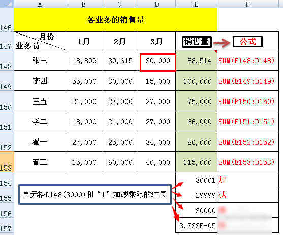Click formula text SUM(B152:D152)
Viewport: 283px width, 235px height.
pyautogui.click(x=246, y=142)
